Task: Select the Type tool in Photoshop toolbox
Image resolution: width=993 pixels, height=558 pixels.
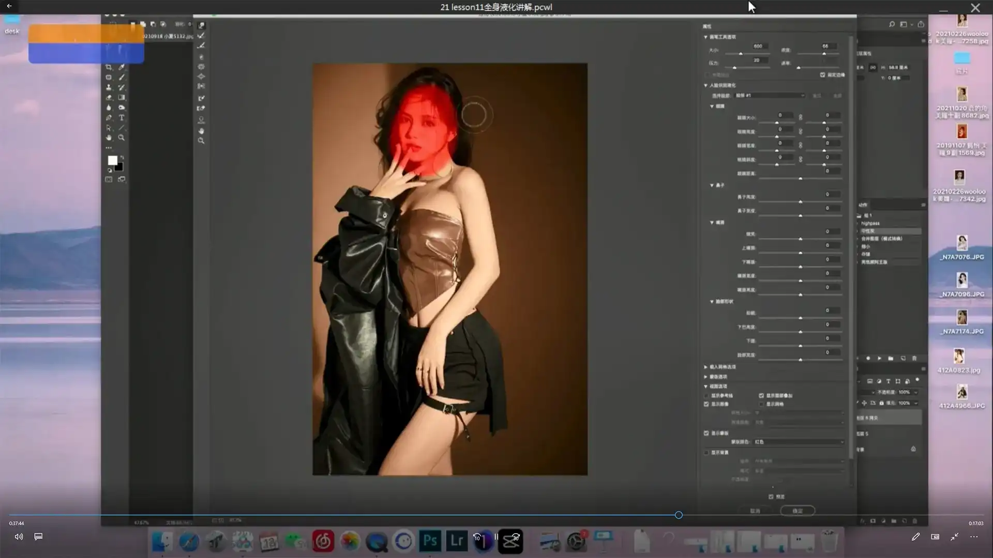Action: 122,118
